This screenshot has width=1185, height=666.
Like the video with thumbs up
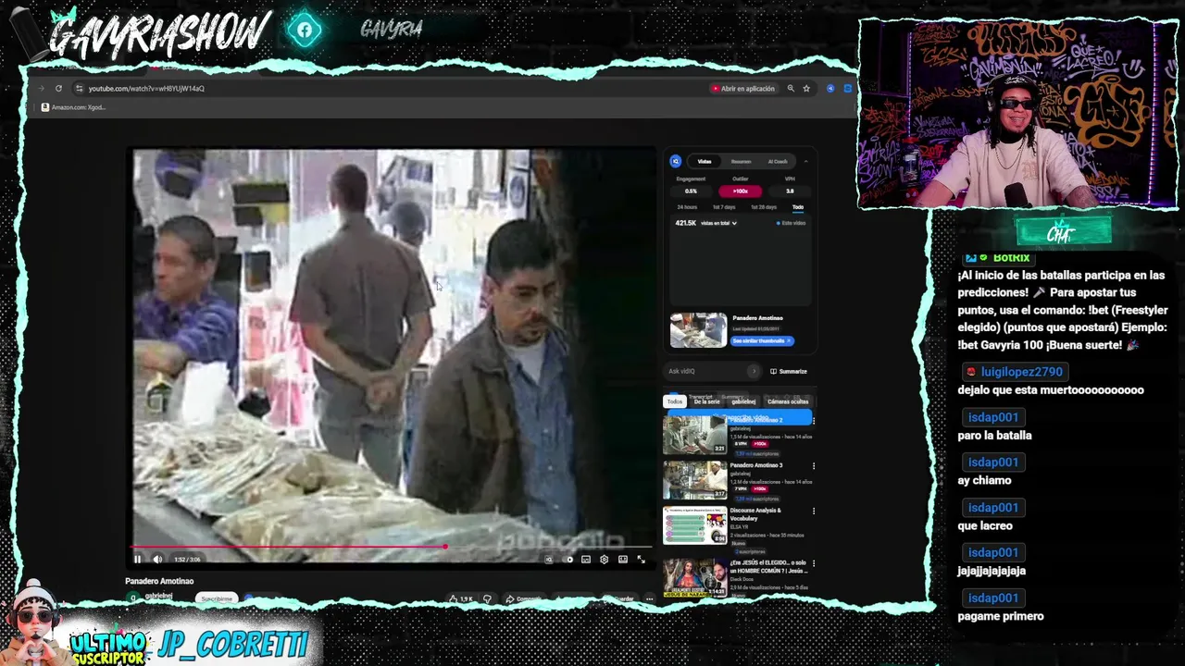tap(461, 598)
